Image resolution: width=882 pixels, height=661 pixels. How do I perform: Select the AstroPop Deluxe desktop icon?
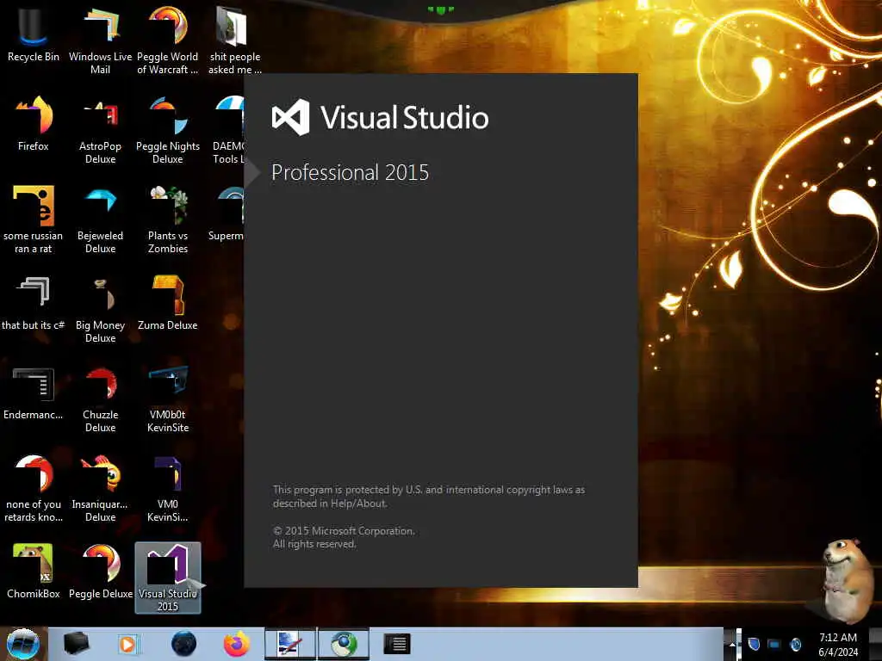[x=100, y=129]
